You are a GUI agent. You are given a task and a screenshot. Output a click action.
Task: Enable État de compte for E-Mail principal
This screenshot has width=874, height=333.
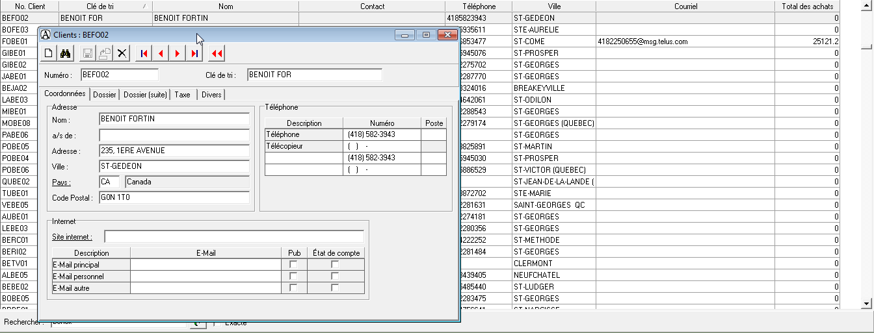tap(335, 264)
